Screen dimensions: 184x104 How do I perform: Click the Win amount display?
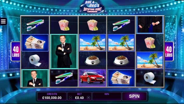tap(107, 96)
